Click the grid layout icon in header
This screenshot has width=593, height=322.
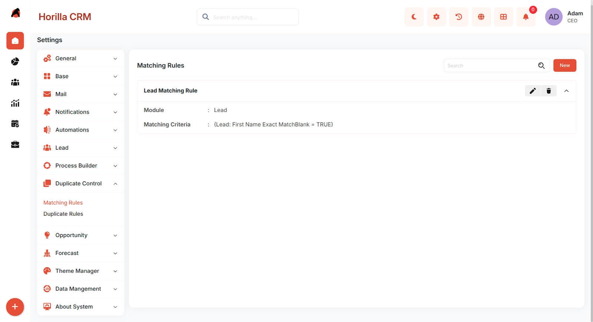click(503, 17)
